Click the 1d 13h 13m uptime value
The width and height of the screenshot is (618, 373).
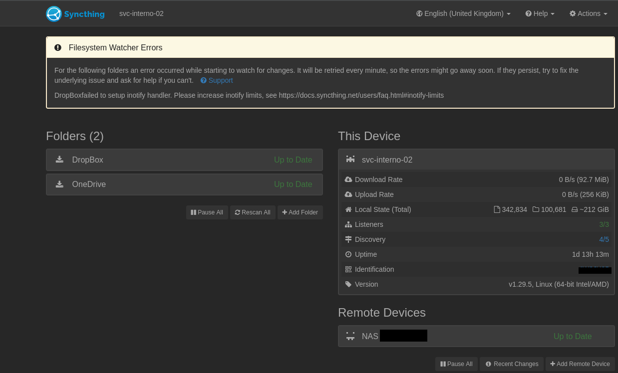pos(591,254)
